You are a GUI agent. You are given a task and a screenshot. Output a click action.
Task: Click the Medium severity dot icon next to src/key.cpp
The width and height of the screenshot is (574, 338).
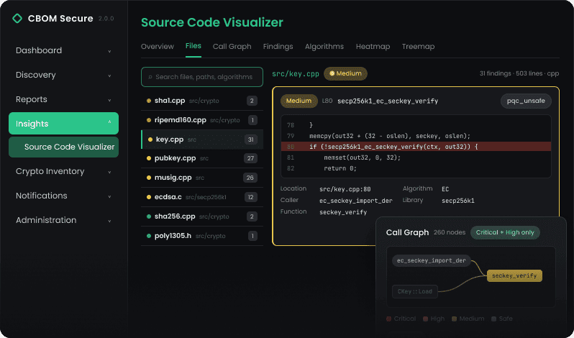(332, 73)
